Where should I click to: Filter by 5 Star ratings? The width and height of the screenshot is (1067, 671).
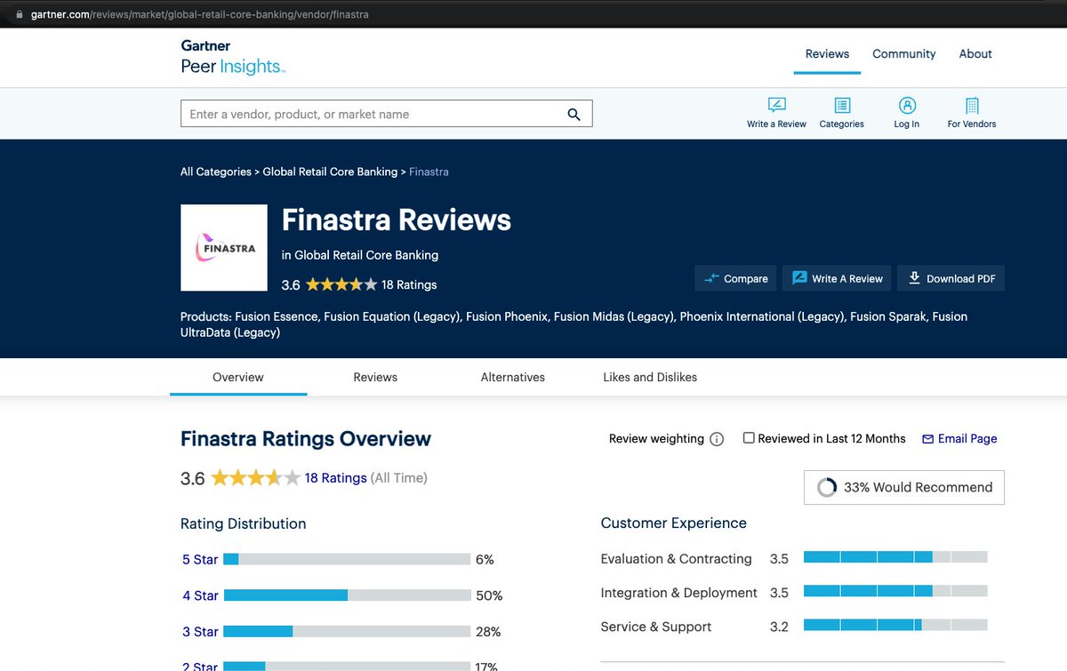pyautogui.click(x=200, y=559)
